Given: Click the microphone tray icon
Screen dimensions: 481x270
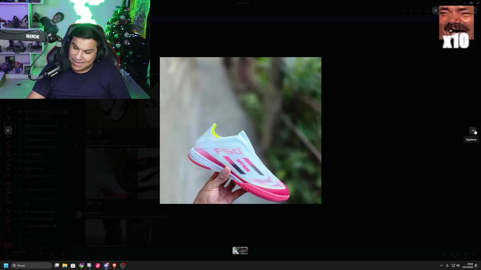Looking at the screenshot, I should pos(447,265).
